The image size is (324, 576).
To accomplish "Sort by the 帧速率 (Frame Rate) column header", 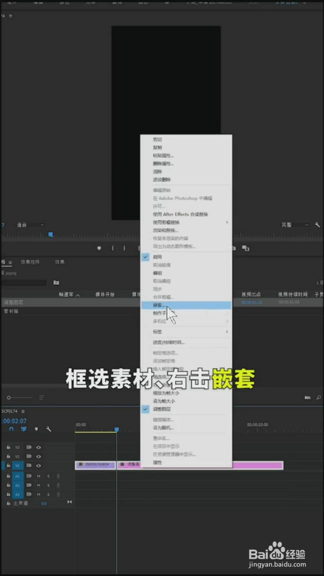I will (x=67, y=294).
